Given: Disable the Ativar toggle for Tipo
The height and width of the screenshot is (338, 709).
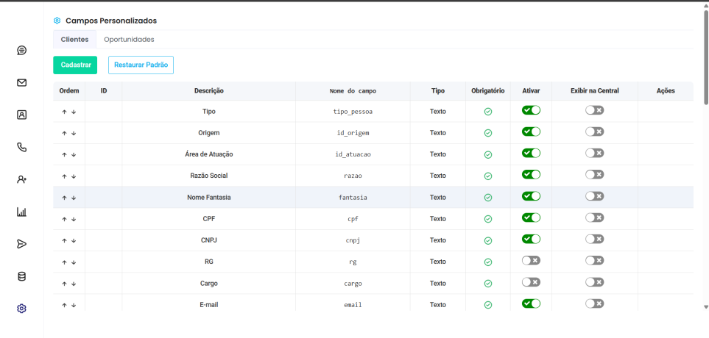Looking at the screenshot, I should point(531,110).
